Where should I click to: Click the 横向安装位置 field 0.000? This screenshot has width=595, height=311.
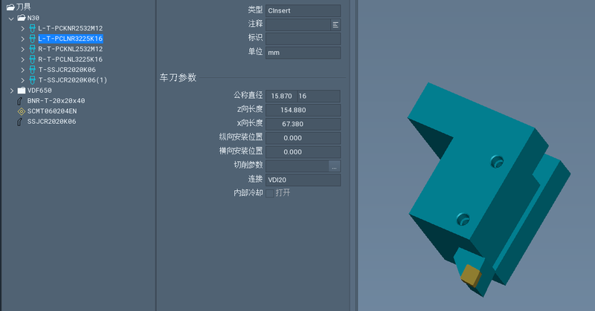coord(303,152)
